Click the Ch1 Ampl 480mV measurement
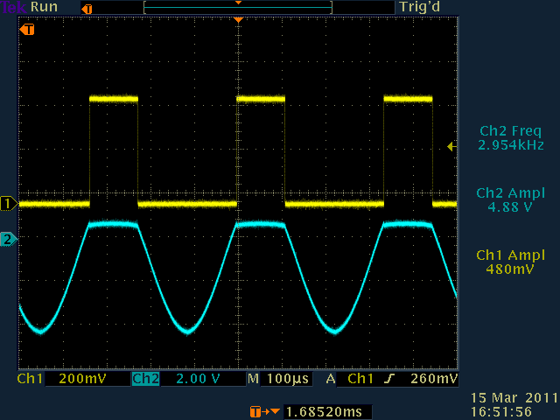Image resolution: width=560 pixels, height=420 pixels. coord(511,262)
